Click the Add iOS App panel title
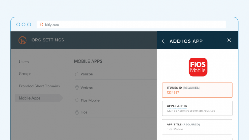Image resolution: width=249 pixels, height=140 pixels. pos(186,41)
